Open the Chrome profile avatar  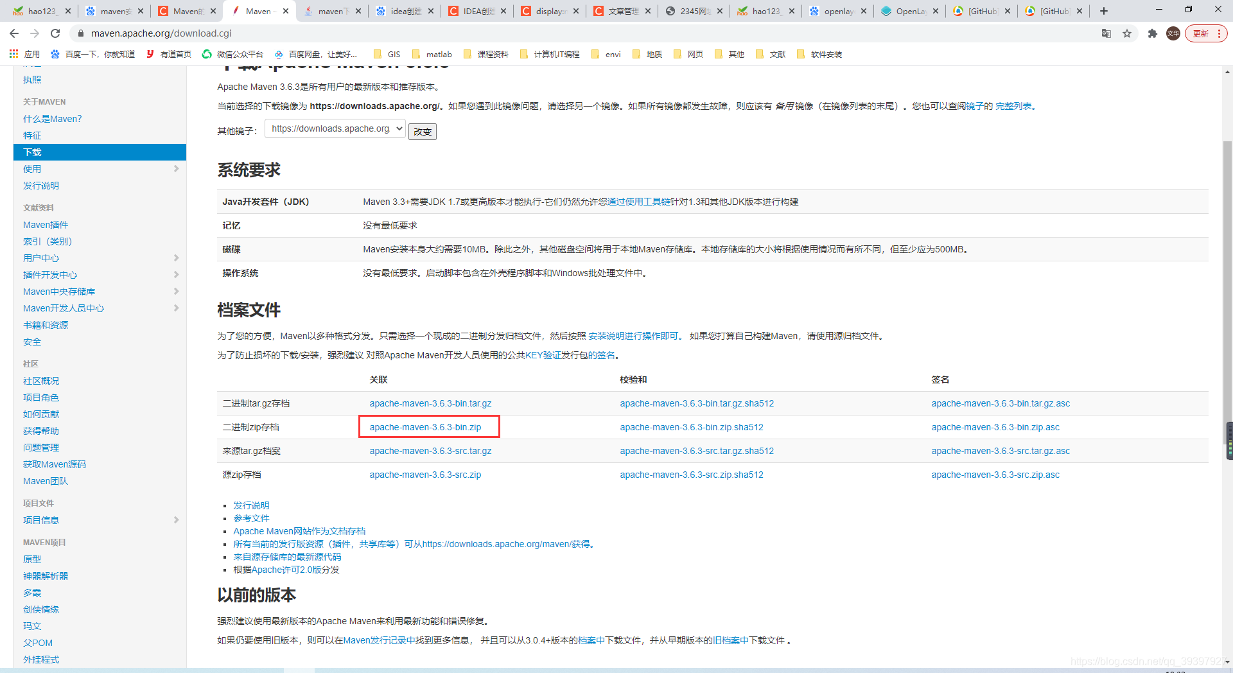(1173, 33)
